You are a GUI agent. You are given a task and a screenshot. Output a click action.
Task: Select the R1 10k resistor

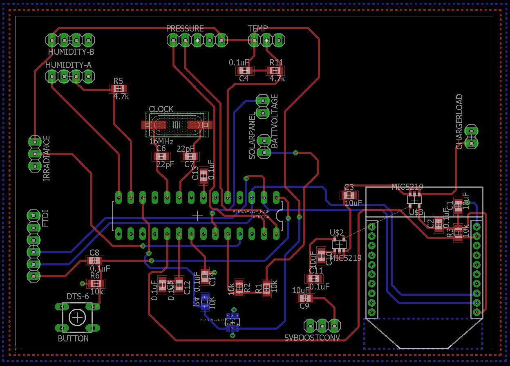click(267, 288)
